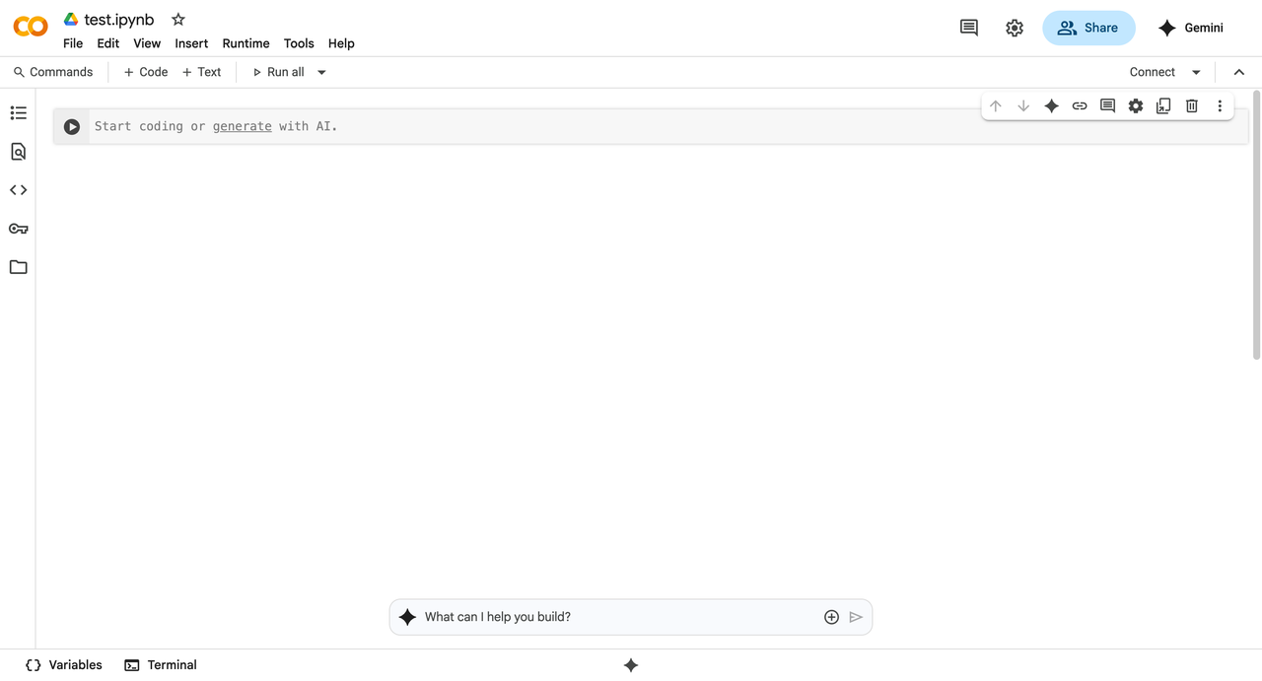
Task: Open the cell editor settings gear
Action: pos(1136,106)
